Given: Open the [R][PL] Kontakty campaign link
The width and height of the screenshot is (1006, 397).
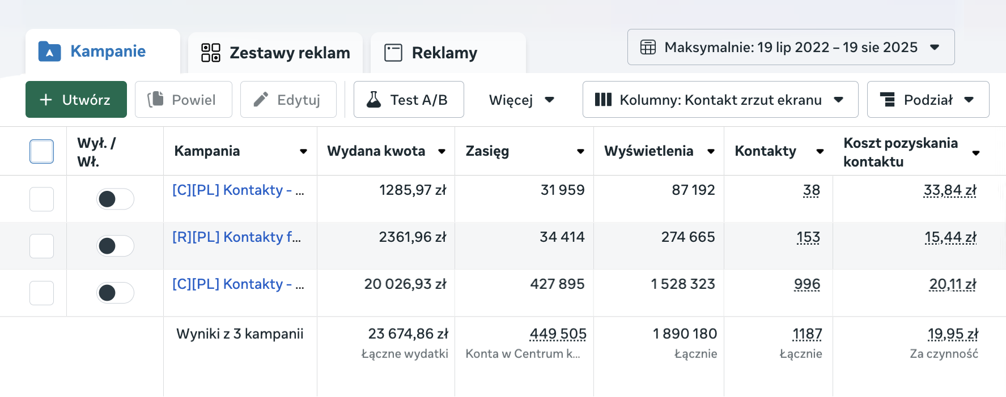Looking at the screenshot, I should point(236,237).
